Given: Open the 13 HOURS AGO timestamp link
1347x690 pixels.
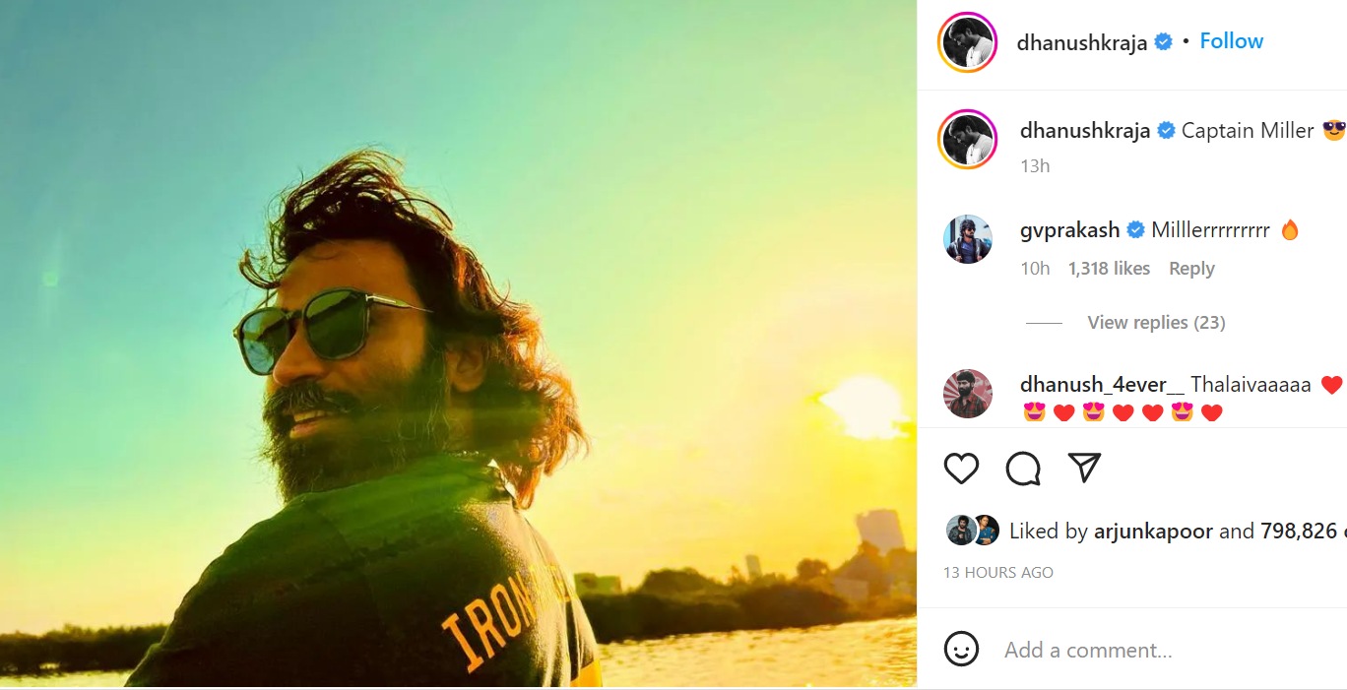Looking at the screenshot, I should coord(997,573).
